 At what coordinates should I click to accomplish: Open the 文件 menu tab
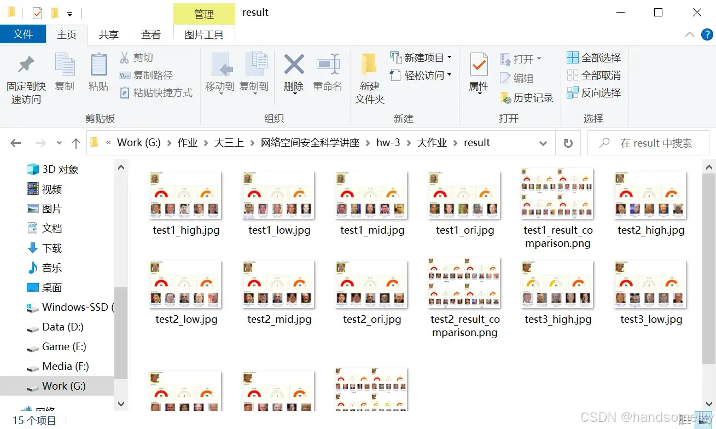pyautogui.click(x=23, y=34)
